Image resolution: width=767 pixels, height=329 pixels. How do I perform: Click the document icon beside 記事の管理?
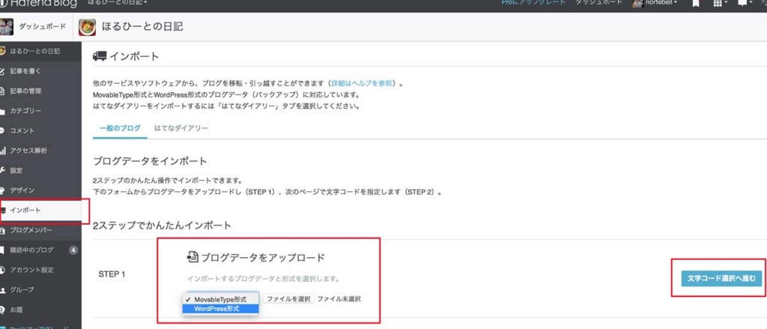[2, 91]
